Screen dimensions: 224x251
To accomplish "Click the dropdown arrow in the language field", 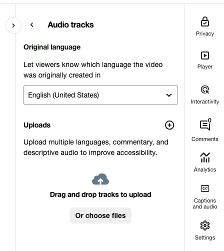I will tap(169, 95).
